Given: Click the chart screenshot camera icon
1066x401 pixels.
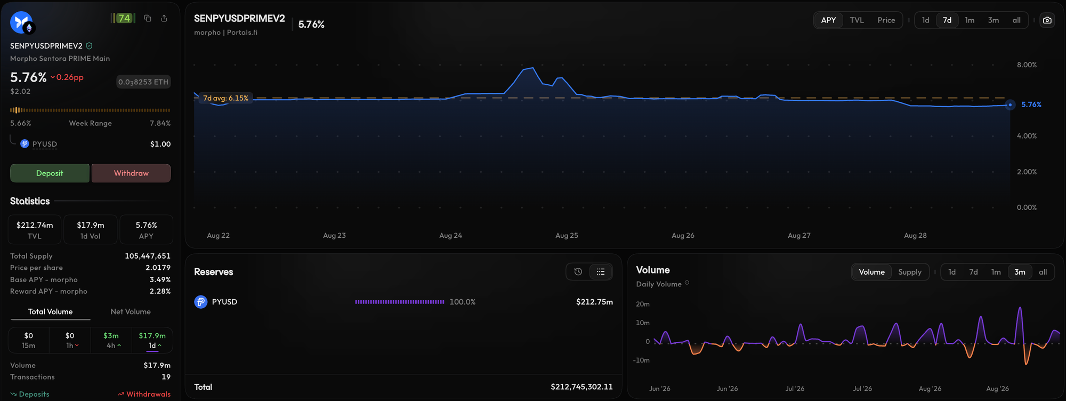Looking at the screenshot, I should click(x=1047, y=20).
